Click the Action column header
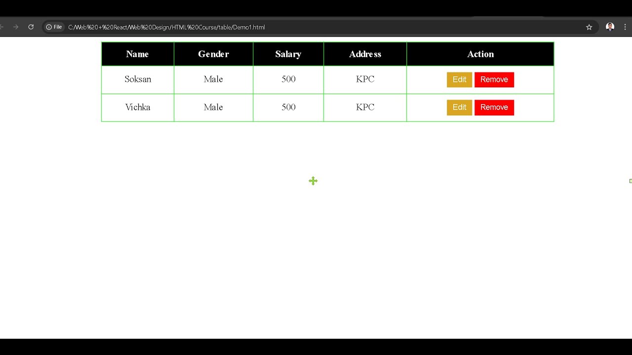632x355 pixels. click(x=480, y=54)
